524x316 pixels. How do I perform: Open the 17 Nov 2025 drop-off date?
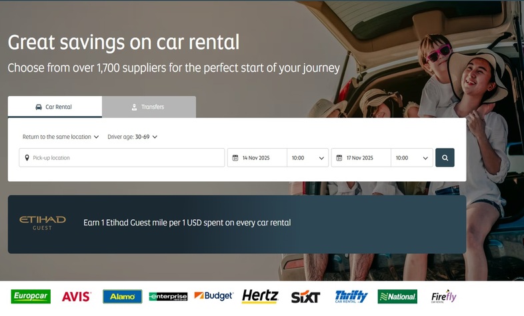pos(361,158)
